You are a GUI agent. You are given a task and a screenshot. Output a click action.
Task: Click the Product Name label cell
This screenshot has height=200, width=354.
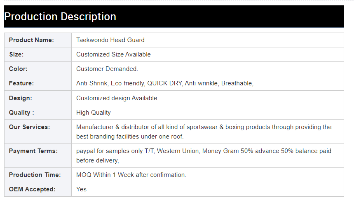[31, 40]
